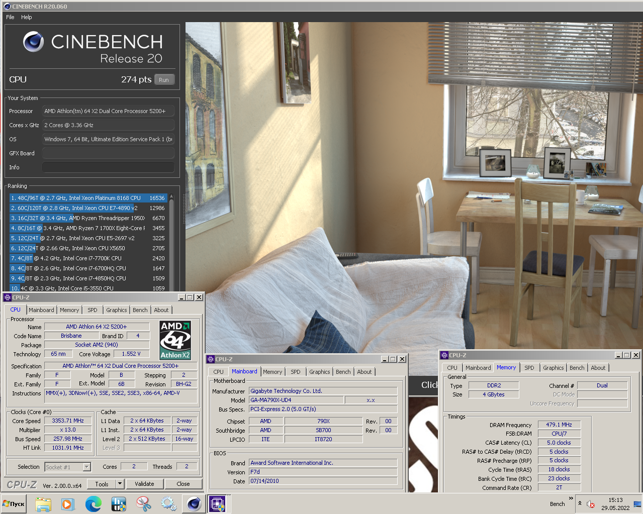
Task: Select ranking row Intel Xeon CPU X5650
Action: point(87,248)
